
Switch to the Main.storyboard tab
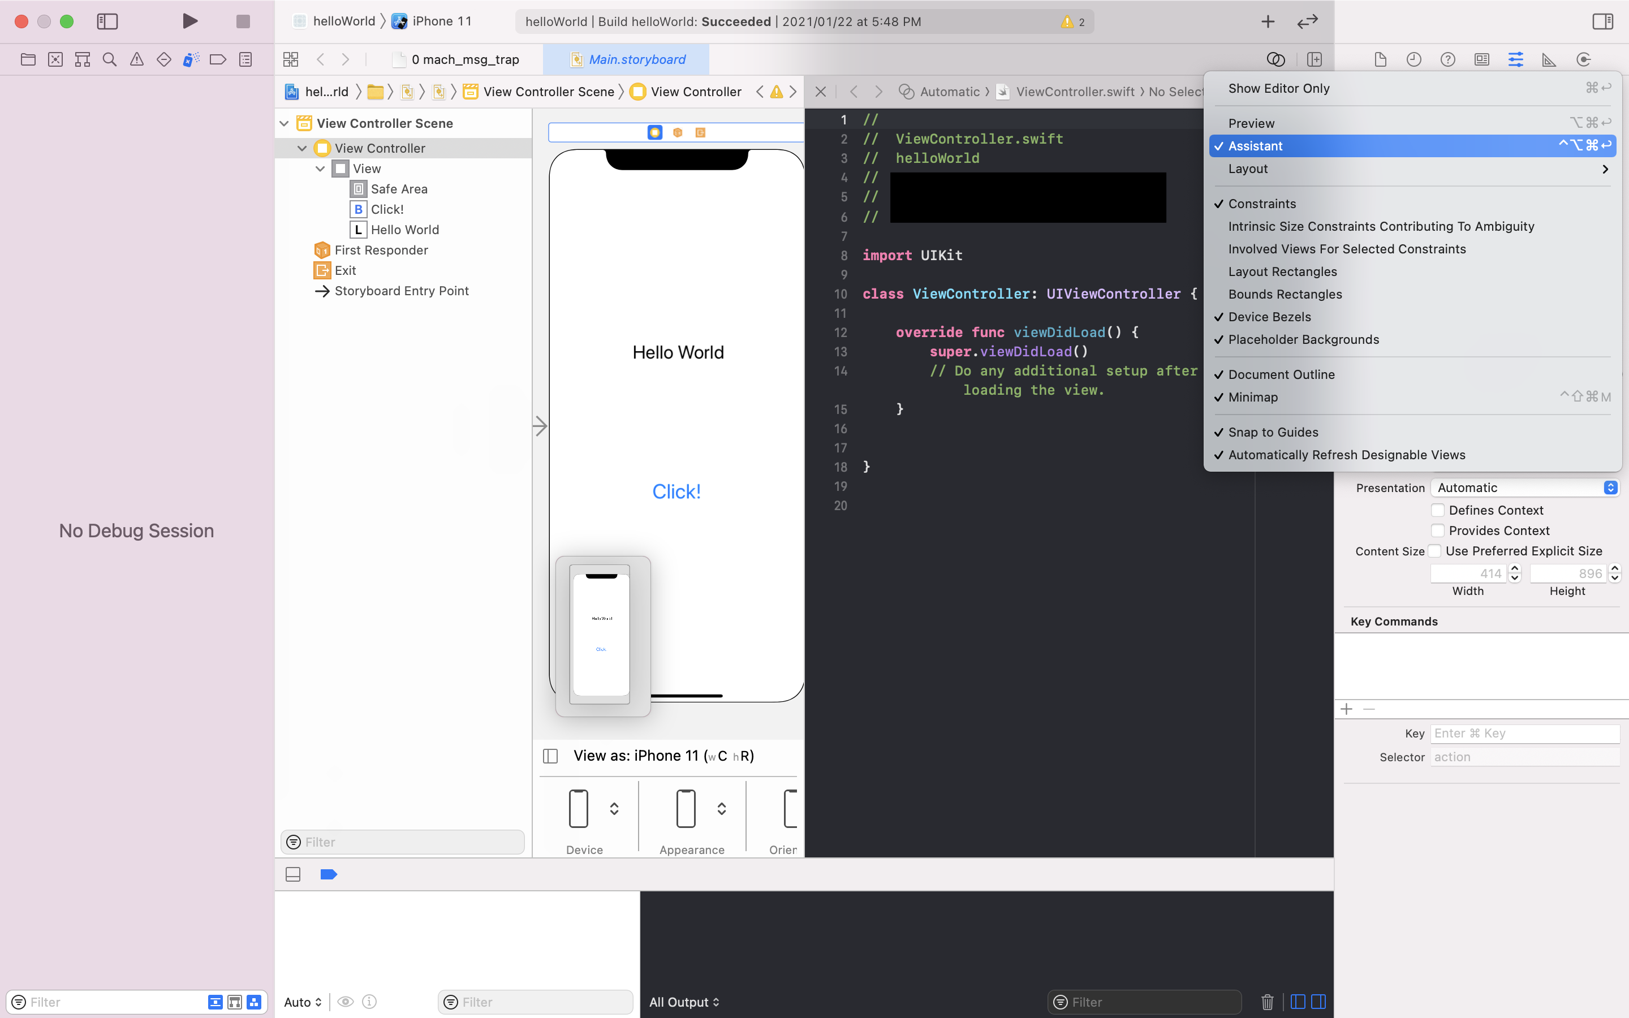tap(636, 59)
